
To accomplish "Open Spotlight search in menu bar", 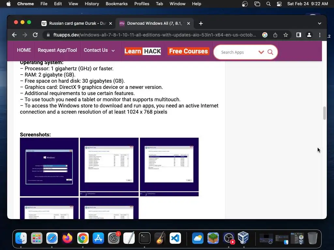I will tap(268, 4).
